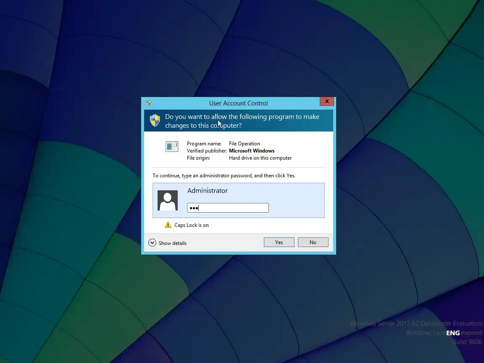Close the User Account Control dialog
Viewport: 484px width, 363px height.
(327, 101)
